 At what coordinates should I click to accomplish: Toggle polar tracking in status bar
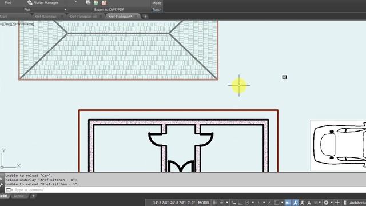point(246,203)
